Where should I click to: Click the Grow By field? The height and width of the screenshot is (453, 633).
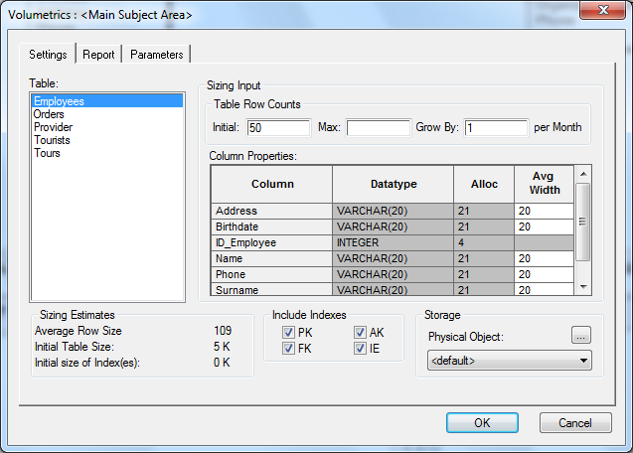(496, 128)
